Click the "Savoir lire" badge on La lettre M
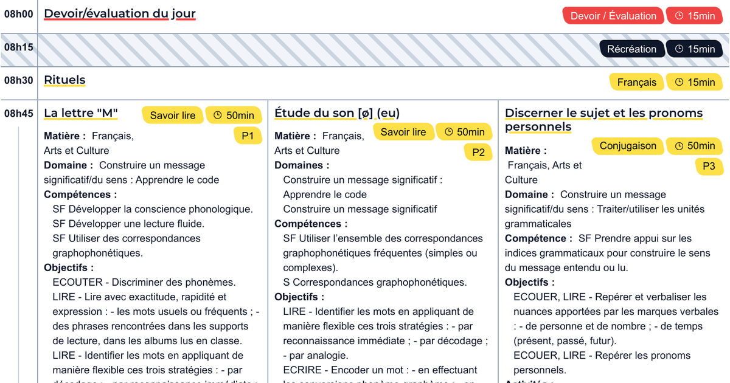Viewport: 730px width, 383px height. (173, 114)
